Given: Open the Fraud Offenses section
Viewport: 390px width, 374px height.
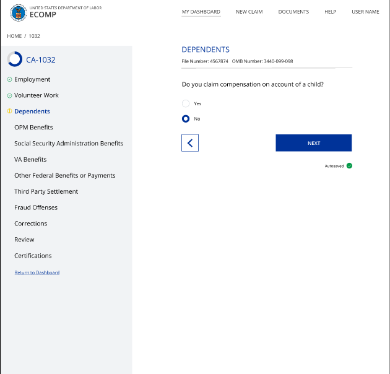Looking at the screenshot, I should (36, 207).
